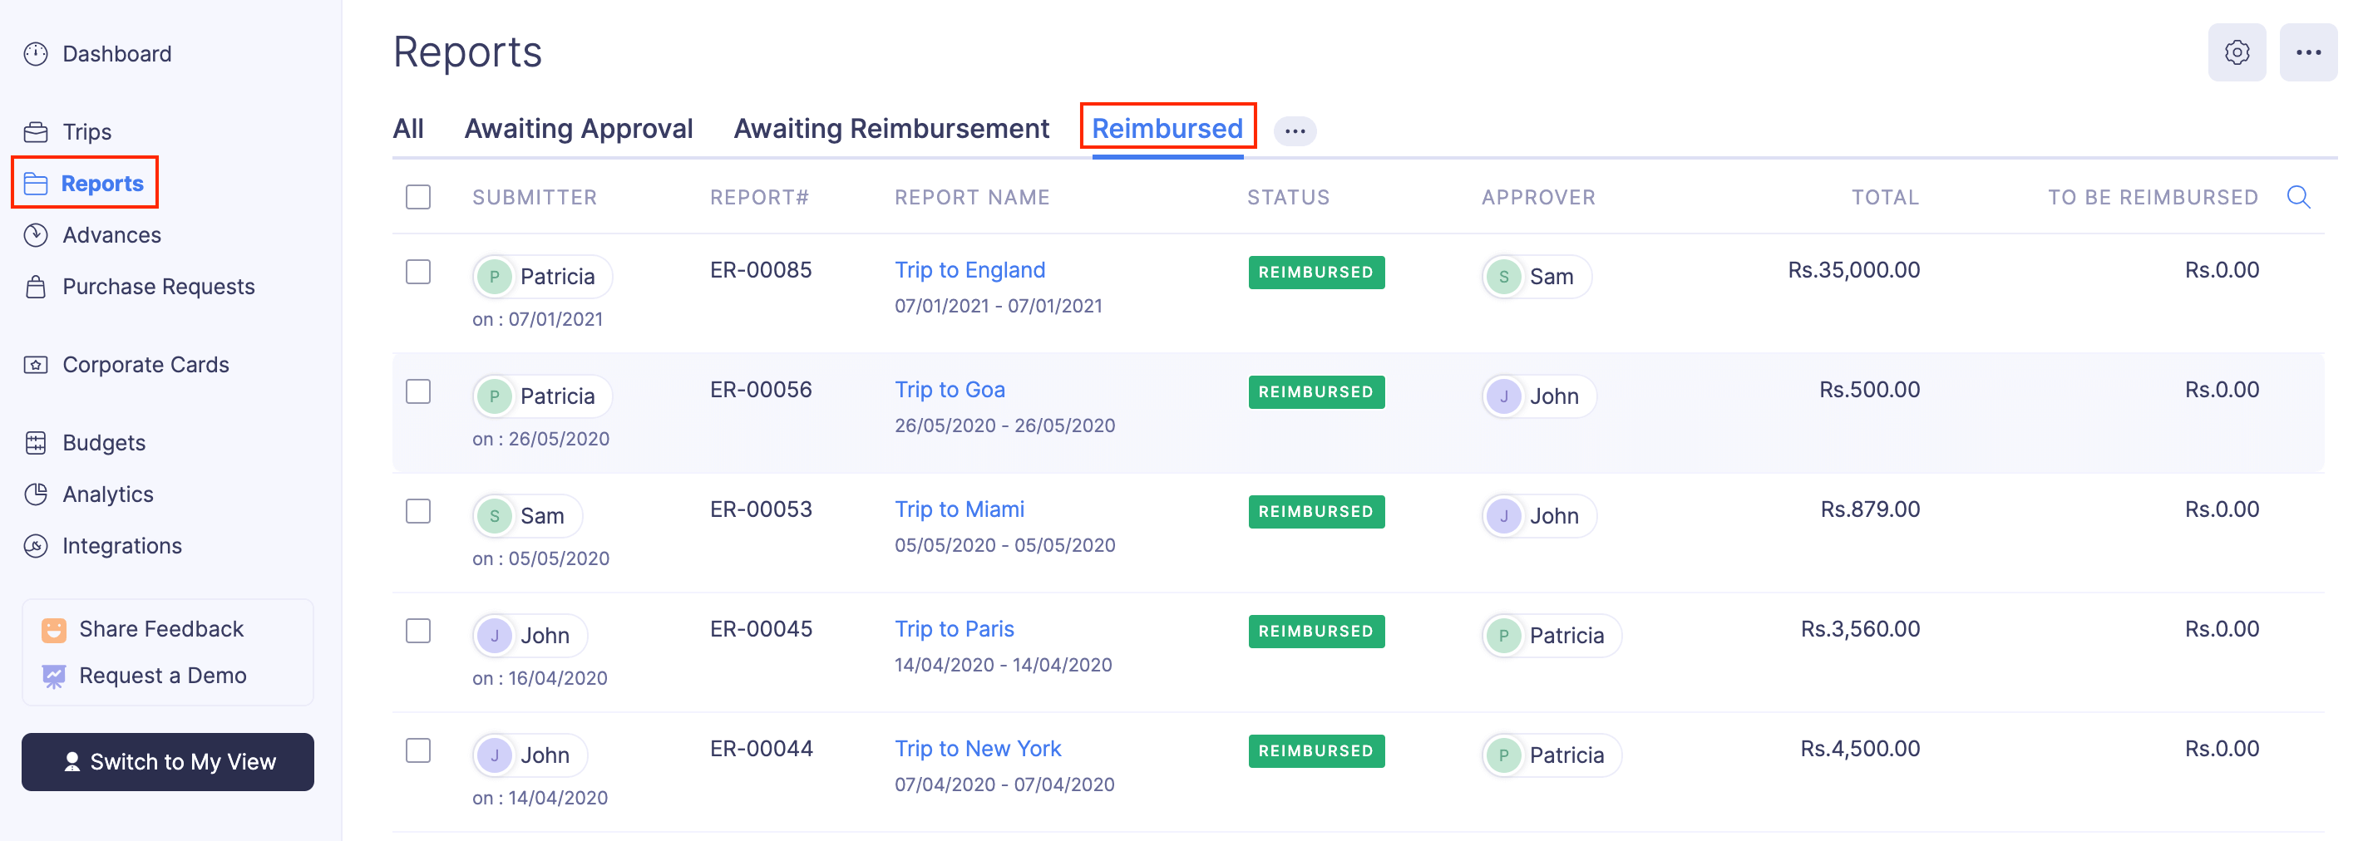The width and height of the screenshot is (2368, 841).
Task: Click Share Feedback in the sidebar
Action: coord(162,627)
